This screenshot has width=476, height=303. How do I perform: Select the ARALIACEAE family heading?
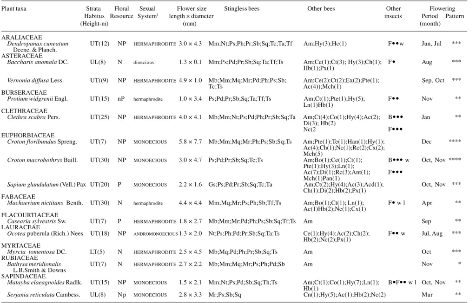point(21,38)
